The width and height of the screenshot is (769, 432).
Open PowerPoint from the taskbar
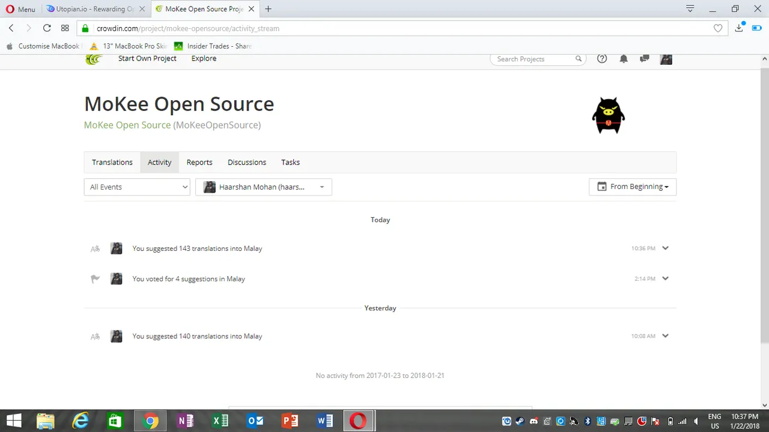pos(290,421)
